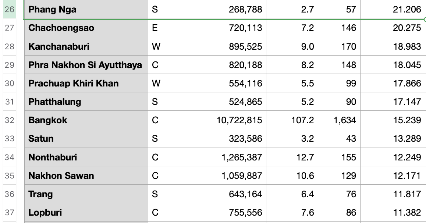
Task: Click the Phra Nakhon Si Ayutthaya cell
Action: pos(86,65)
